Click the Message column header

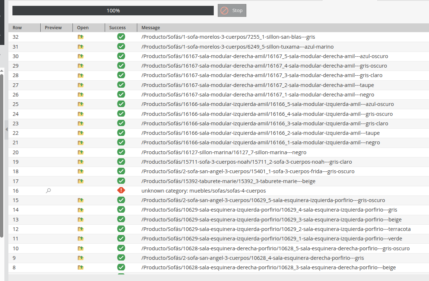(151, 28)
